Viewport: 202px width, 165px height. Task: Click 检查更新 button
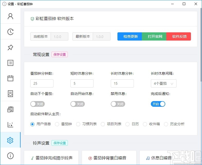(x=130, y=36)
